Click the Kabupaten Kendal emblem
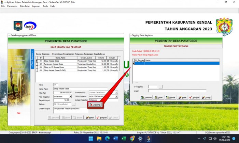This screenshot has height=143, width=239. [224, 27]
